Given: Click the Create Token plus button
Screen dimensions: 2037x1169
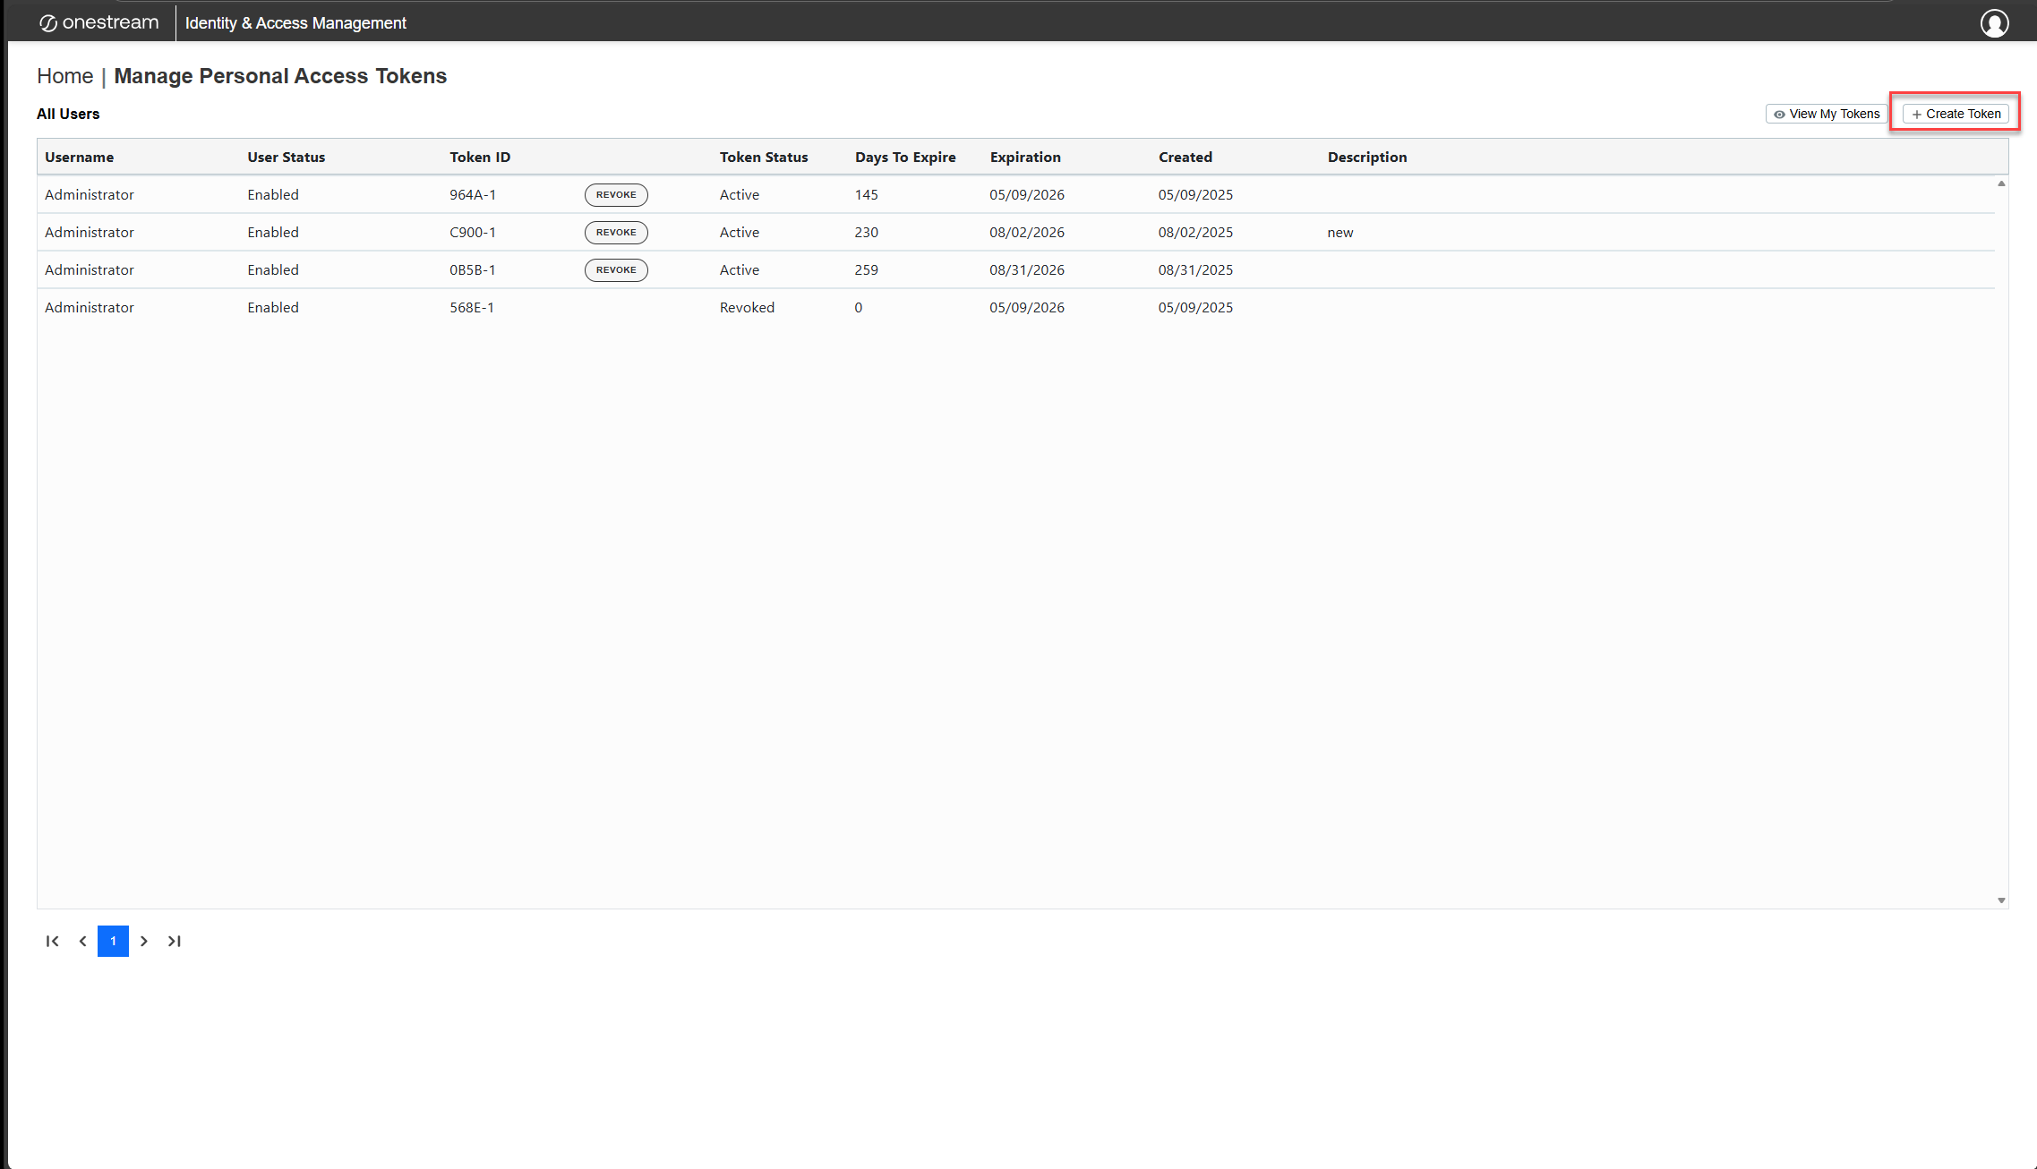Looking at the screenshot, I should (1956, 114).
